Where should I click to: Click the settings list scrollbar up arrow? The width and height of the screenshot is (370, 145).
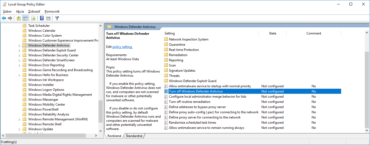pyautogui.click(x=367, y=33)
